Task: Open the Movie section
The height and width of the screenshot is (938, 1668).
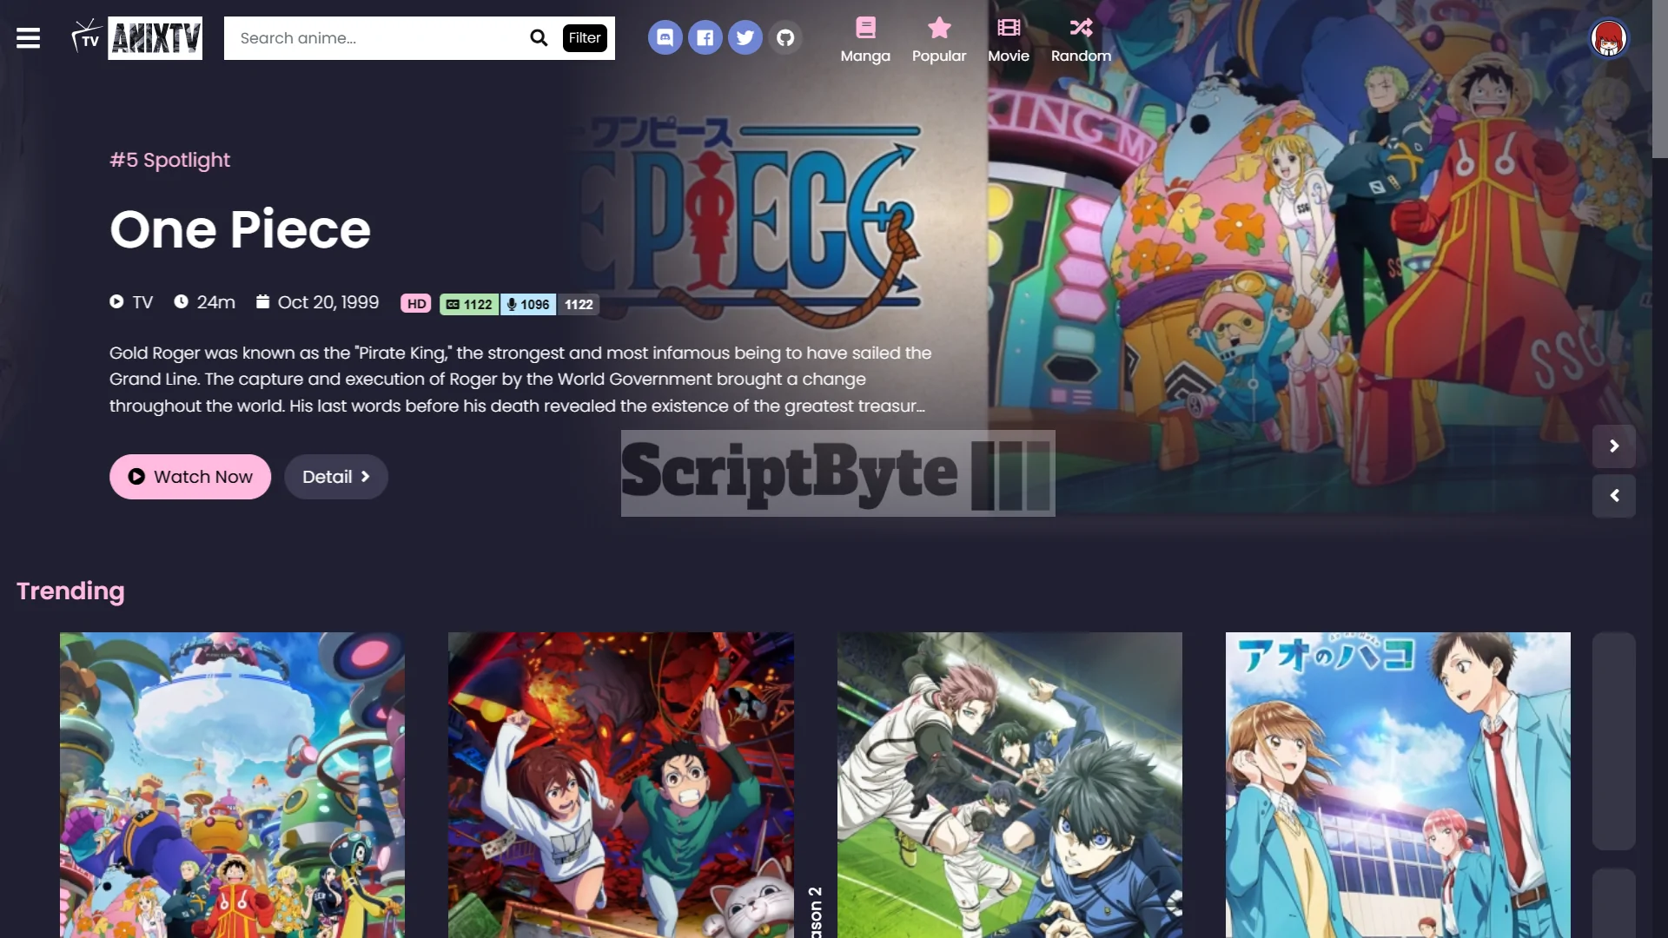Action: coord(1008,40)
